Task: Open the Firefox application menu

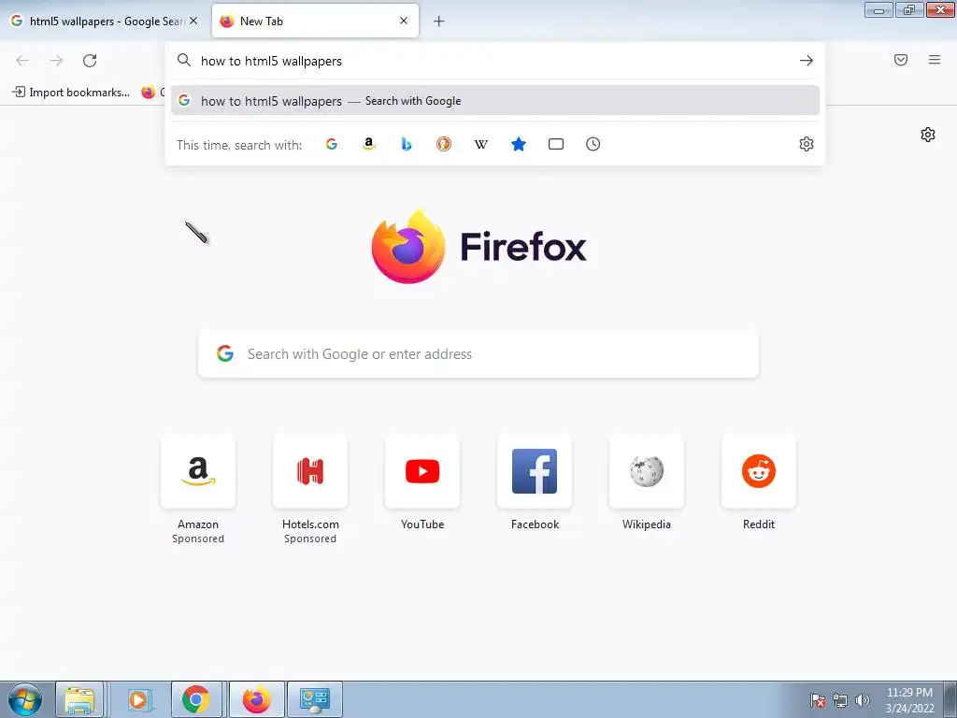Action: pos(935,60)
